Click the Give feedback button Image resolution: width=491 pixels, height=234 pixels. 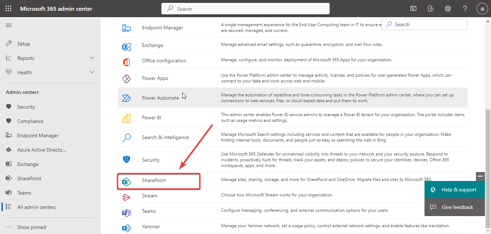455,207
